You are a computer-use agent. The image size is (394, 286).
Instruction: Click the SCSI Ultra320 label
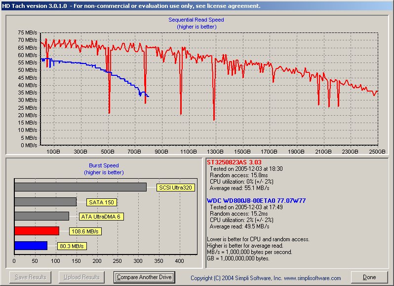(175, 188)
